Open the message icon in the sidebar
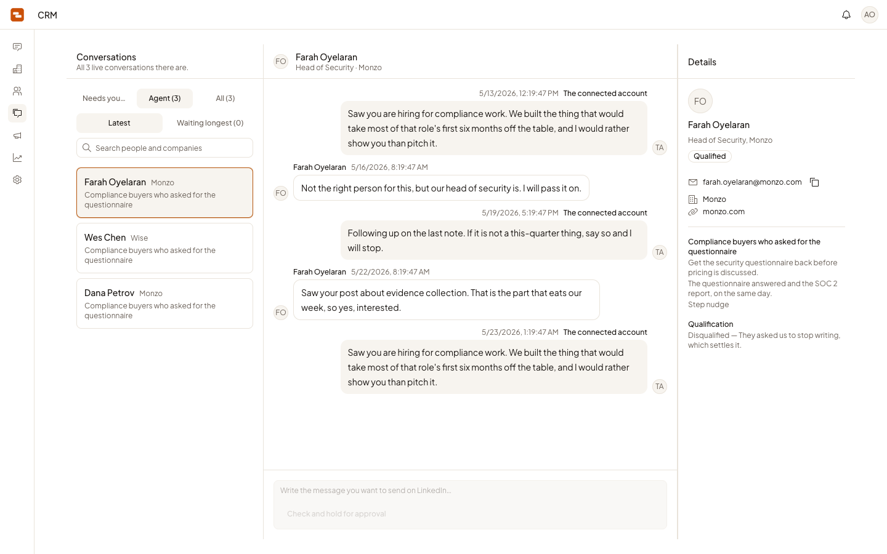The width and height of the screenshot is (887, 554). point(17,47)
